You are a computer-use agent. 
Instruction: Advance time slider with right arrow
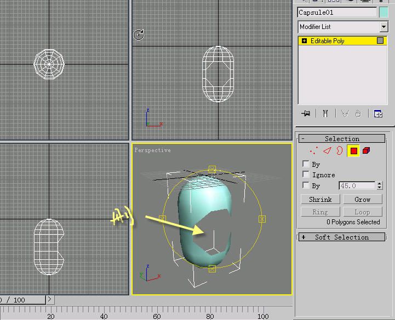pos(50,299)
